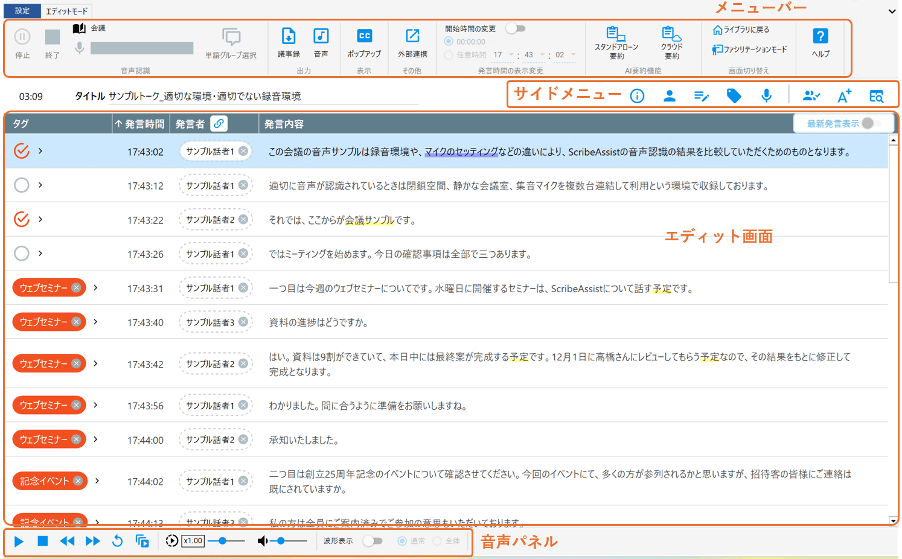Viewport: 902px width, 559px height.
Task: Select the エディットモード tab
Action: click(x=66, y=11)
